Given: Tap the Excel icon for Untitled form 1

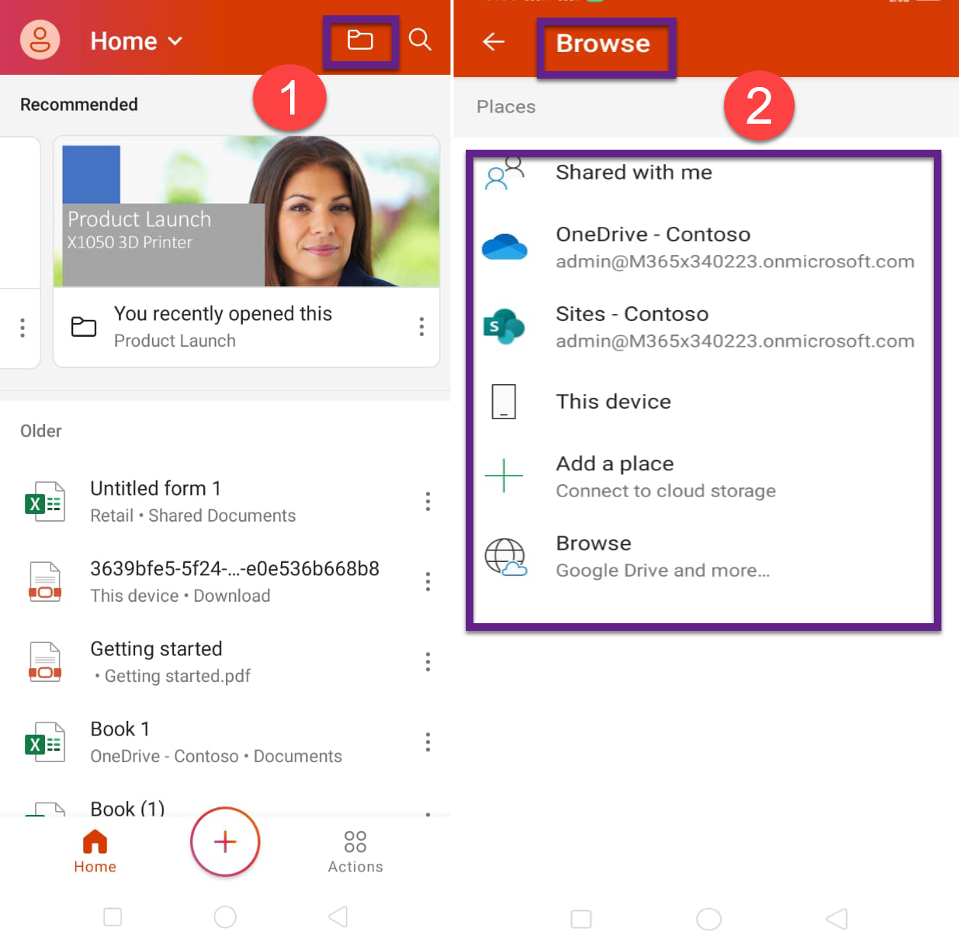Looking at the screenshot, I should click(x=44, y=502).
